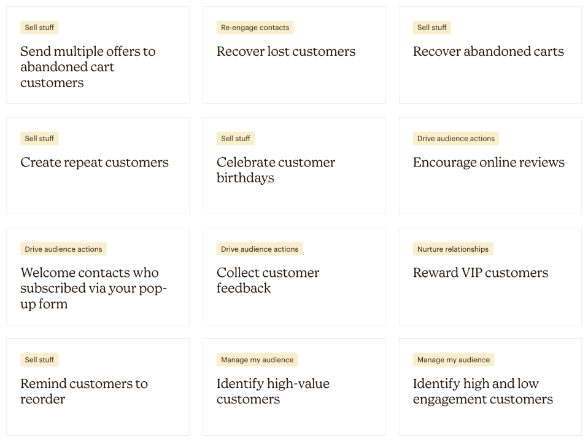The height and width of the screenshot is (442, 588).
Task: Open the "Reward VIP customers" title
Action: [480, 273]
